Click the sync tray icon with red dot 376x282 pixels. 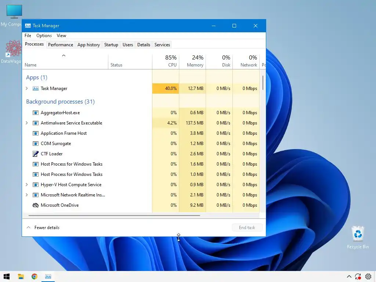(x=358, y=277)
